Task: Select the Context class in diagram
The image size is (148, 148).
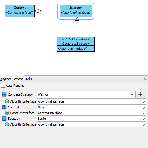Action: pos(20,11)
